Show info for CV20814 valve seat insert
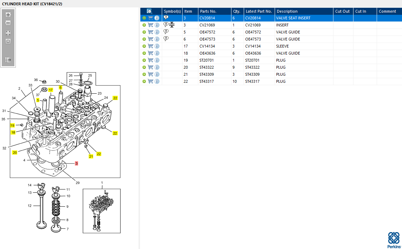 [x=157, y=18]
